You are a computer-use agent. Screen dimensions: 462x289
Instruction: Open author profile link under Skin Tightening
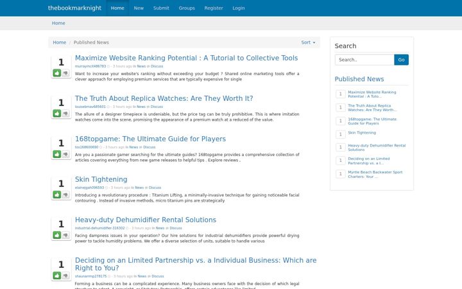89,188
